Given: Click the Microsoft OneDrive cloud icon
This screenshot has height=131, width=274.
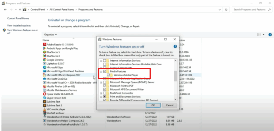Looking at the screenshot, I should [44, 79].
